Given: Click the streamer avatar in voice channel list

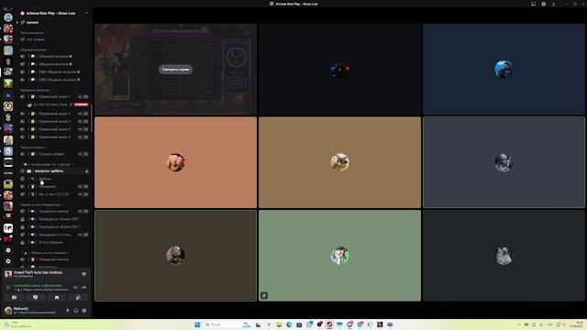Looking at the screenshot, I should coord(30,104).
